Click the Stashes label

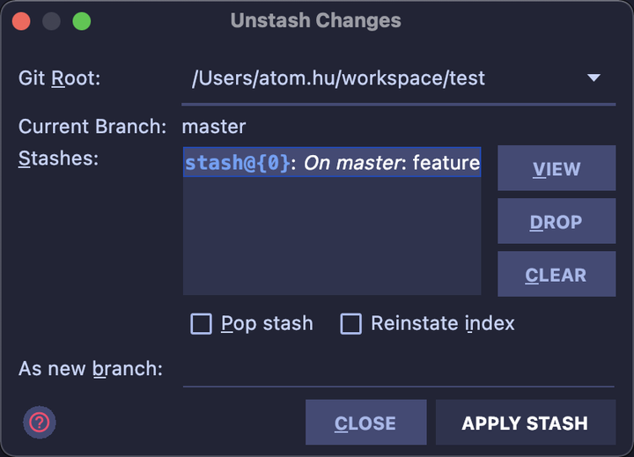tap(58, 158)
